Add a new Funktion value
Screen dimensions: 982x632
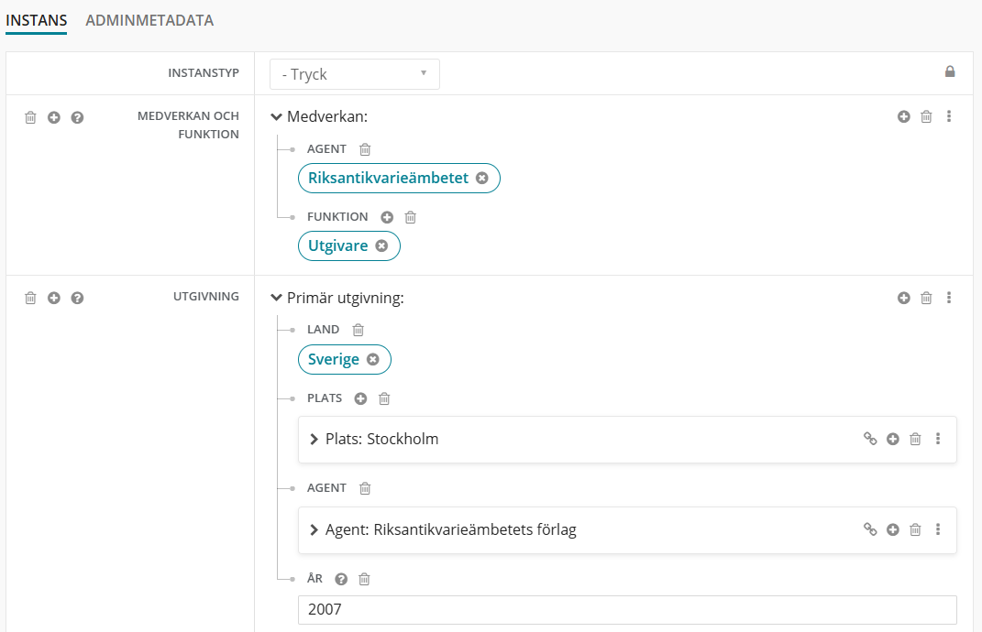387,217
